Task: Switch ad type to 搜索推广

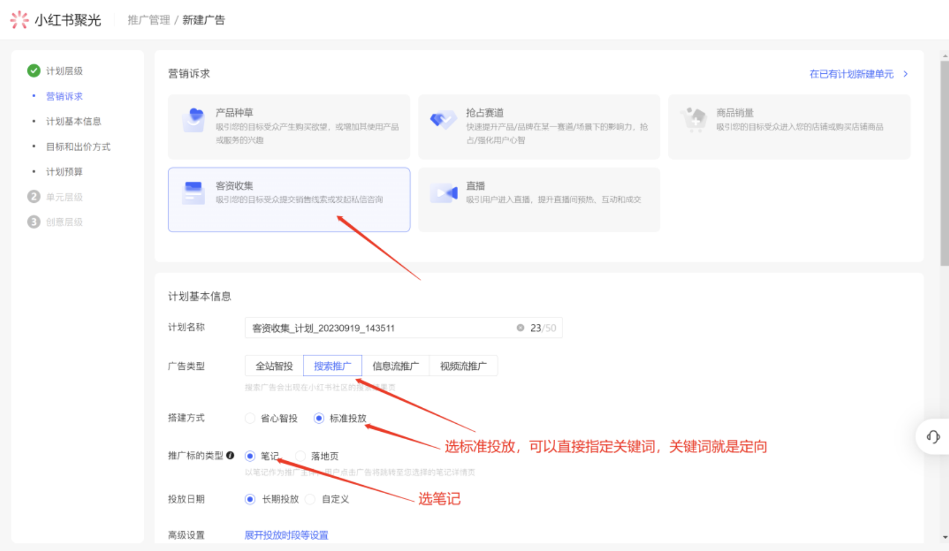Action: pos(332,366)
